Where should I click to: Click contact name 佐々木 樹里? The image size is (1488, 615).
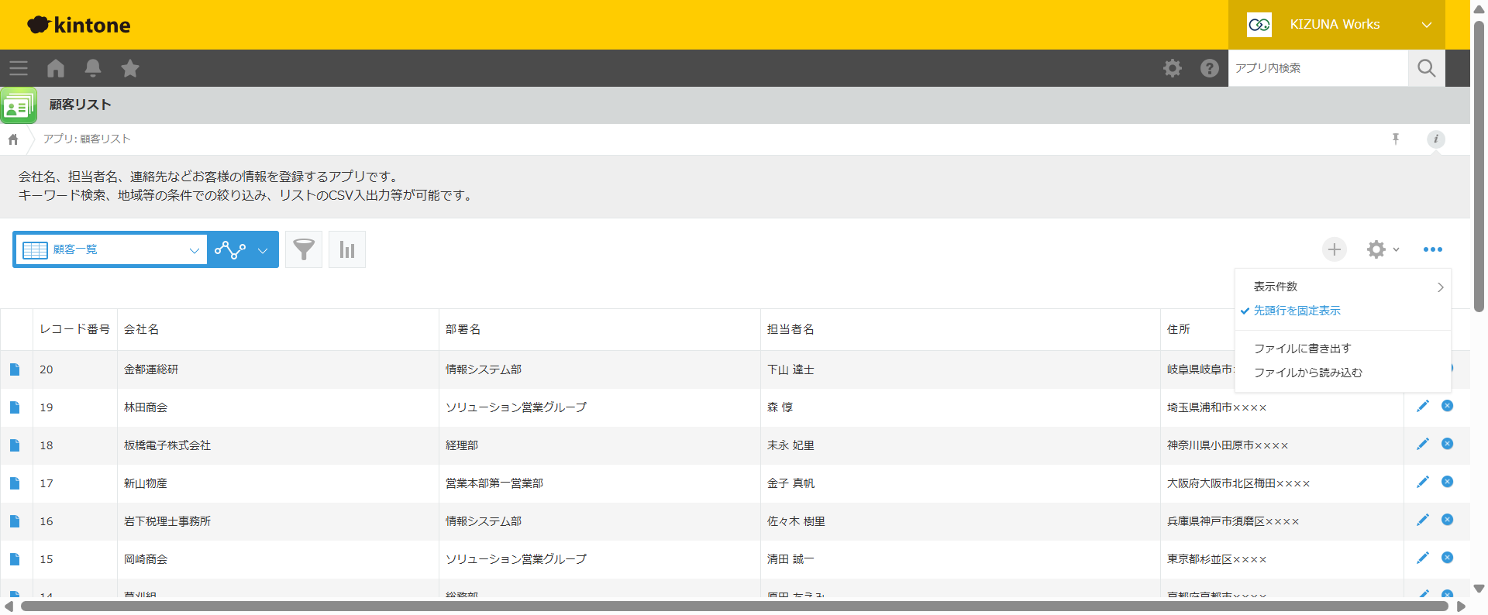coord(796,521)
